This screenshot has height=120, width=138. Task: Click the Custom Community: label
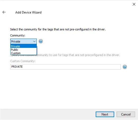(x=23, y=61)
